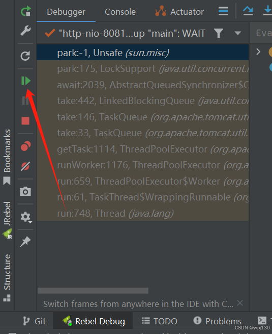Click the Evaluate expression field
This screenshot has height=334, width=272.
point(261,33)
